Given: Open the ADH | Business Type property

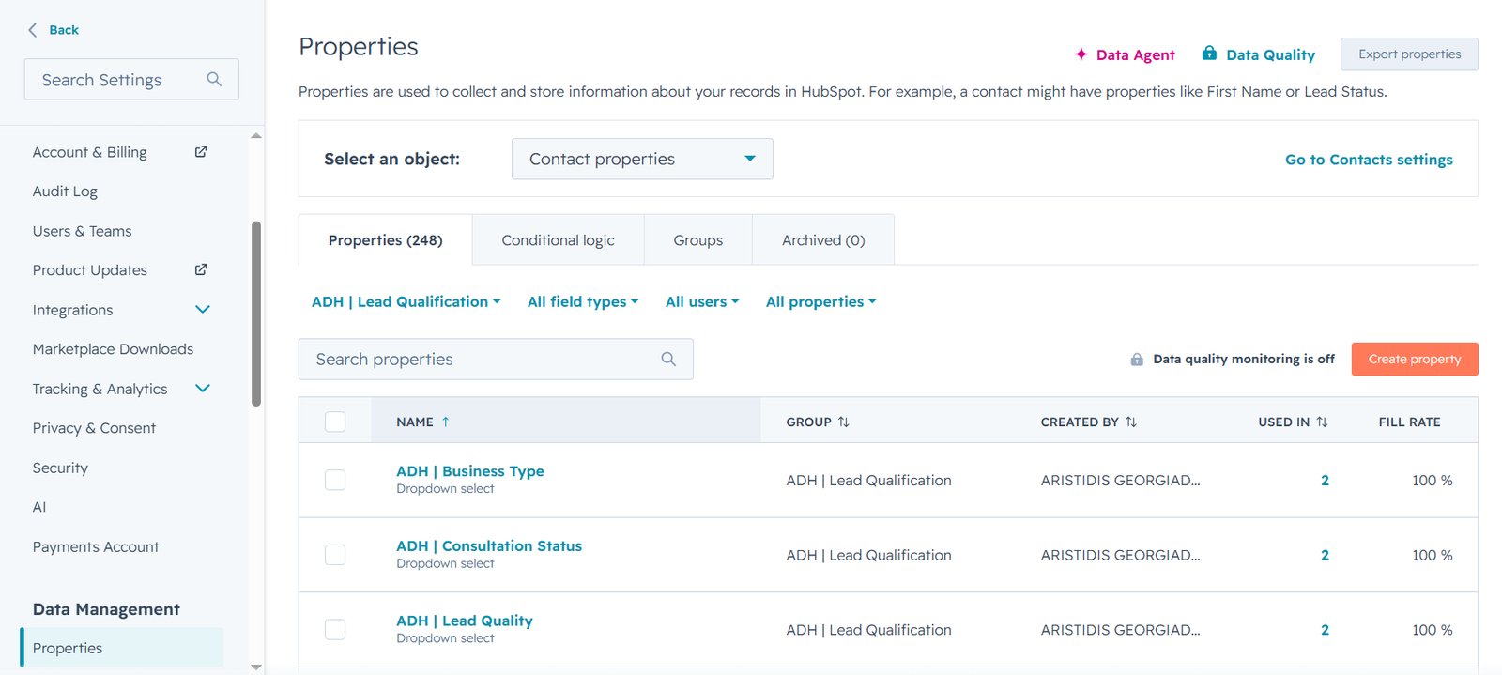Looking at the screenshot, I should coord(470,471).
